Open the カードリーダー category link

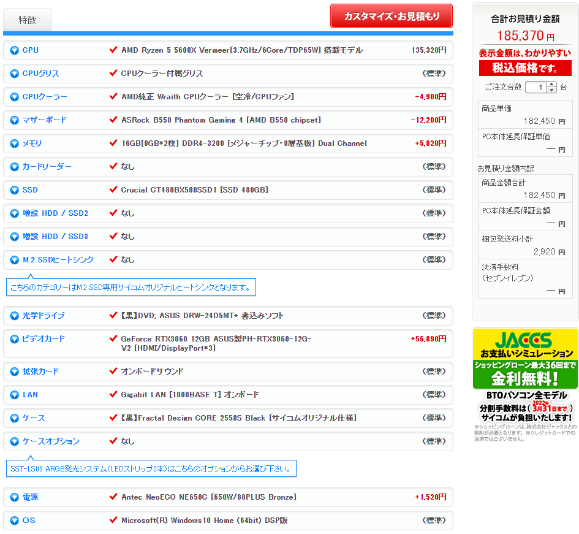tap(47, 167)
